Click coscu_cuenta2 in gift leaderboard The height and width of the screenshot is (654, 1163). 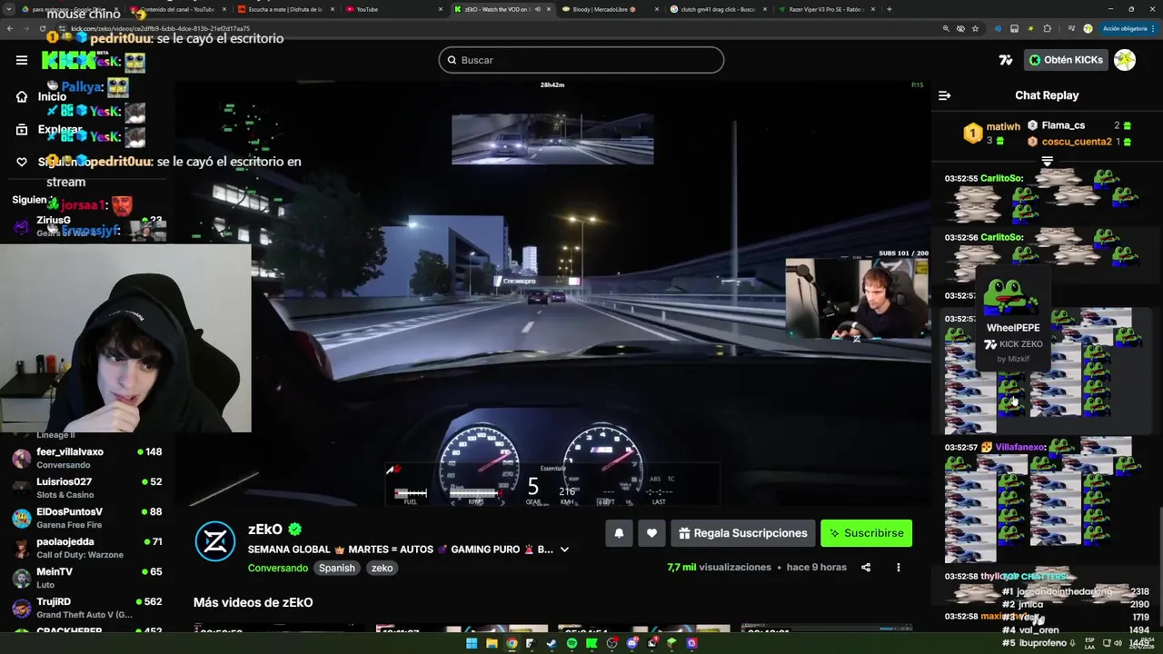pos(1077,142)
